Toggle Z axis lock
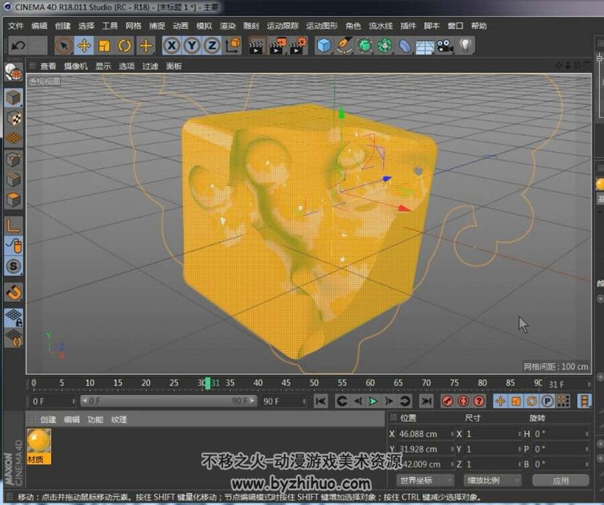Screen dimensions: 604x505 point(212,46)
